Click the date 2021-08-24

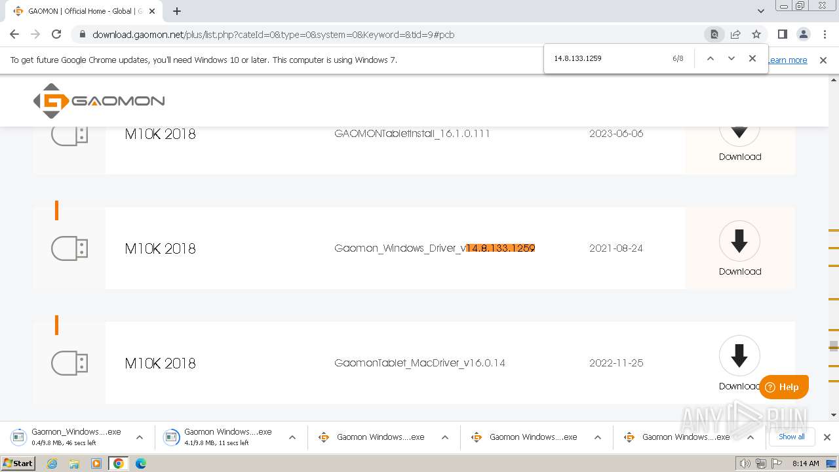[616, 248]
